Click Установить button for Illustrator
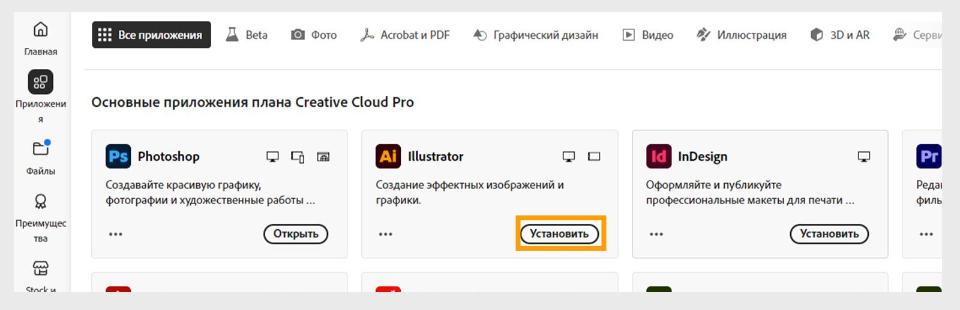The image size is (960, 310). tap(559, 234)
